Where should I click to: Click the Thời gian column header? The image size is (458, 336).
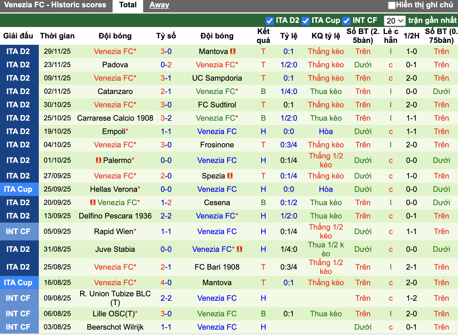57,36
